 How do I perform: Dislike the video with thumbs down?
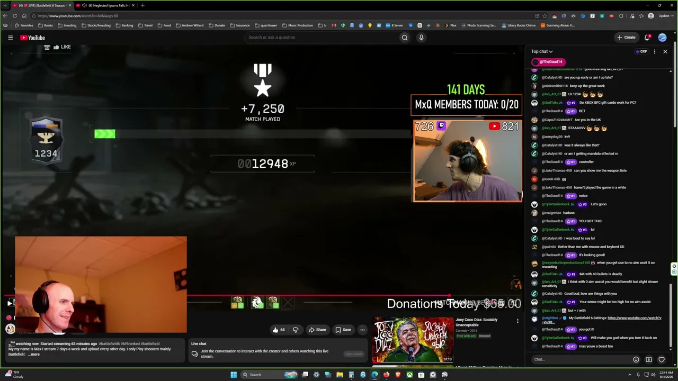click(x=296, y=330)
